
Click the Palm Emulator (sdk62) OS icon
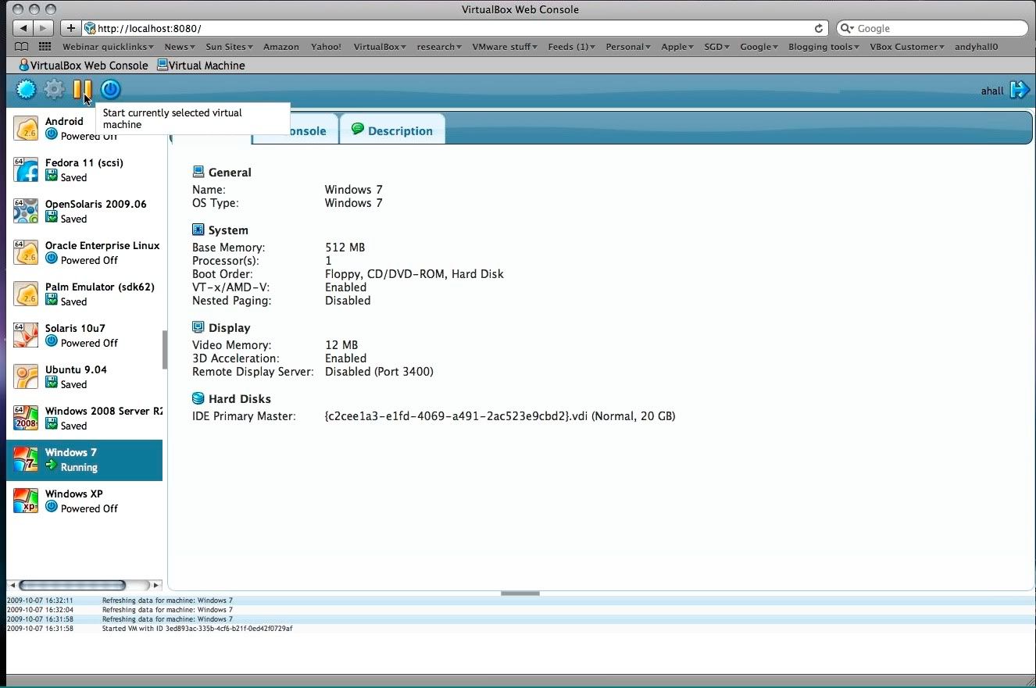click(26, 294)
